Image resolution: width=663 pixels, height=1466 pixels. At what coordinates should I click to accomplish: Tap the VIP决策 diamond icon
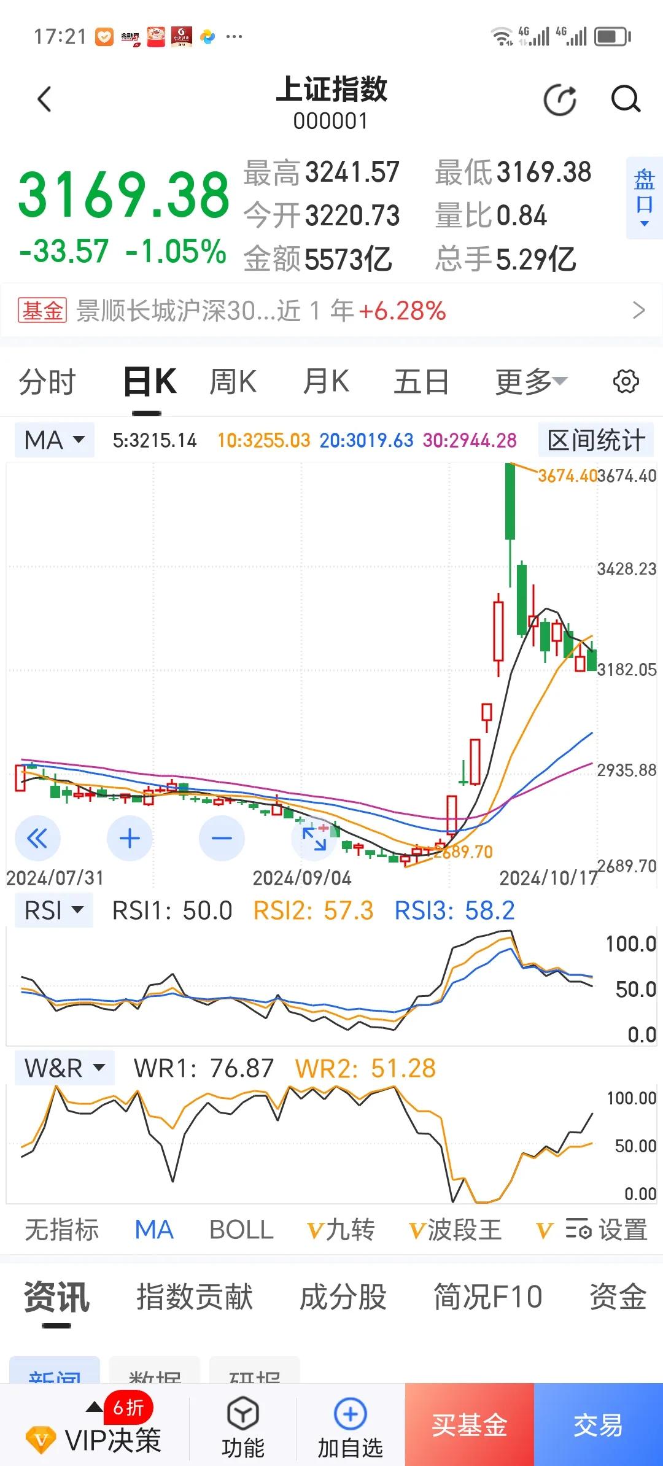(41, 1440)
